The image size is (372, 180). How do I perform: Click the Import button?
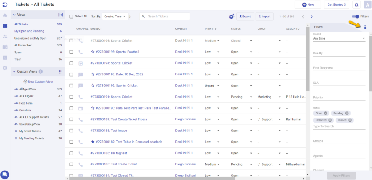point(264,16)
